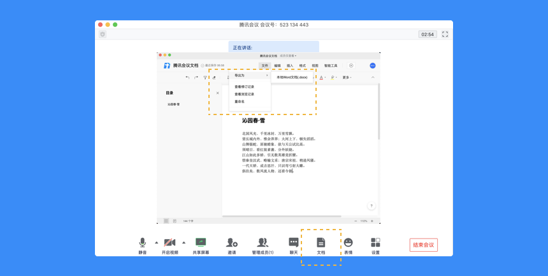Open the highlight color dropdown arrow
This screenshot has width=548, height=276.
pos(336,78)
